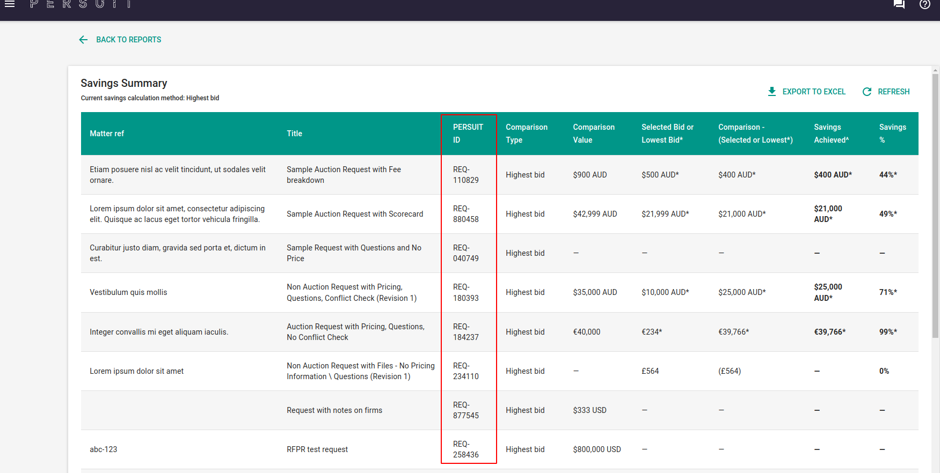Open request REQ-110829
The image size is (940, 473).
click(x=465, y=175)
